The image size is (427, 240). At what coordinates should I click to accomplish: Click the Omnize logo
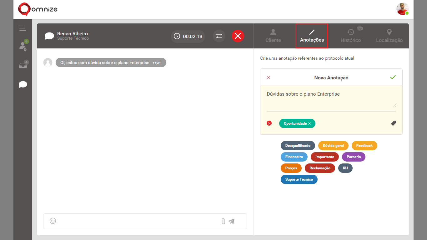click(x=38, y=9)
